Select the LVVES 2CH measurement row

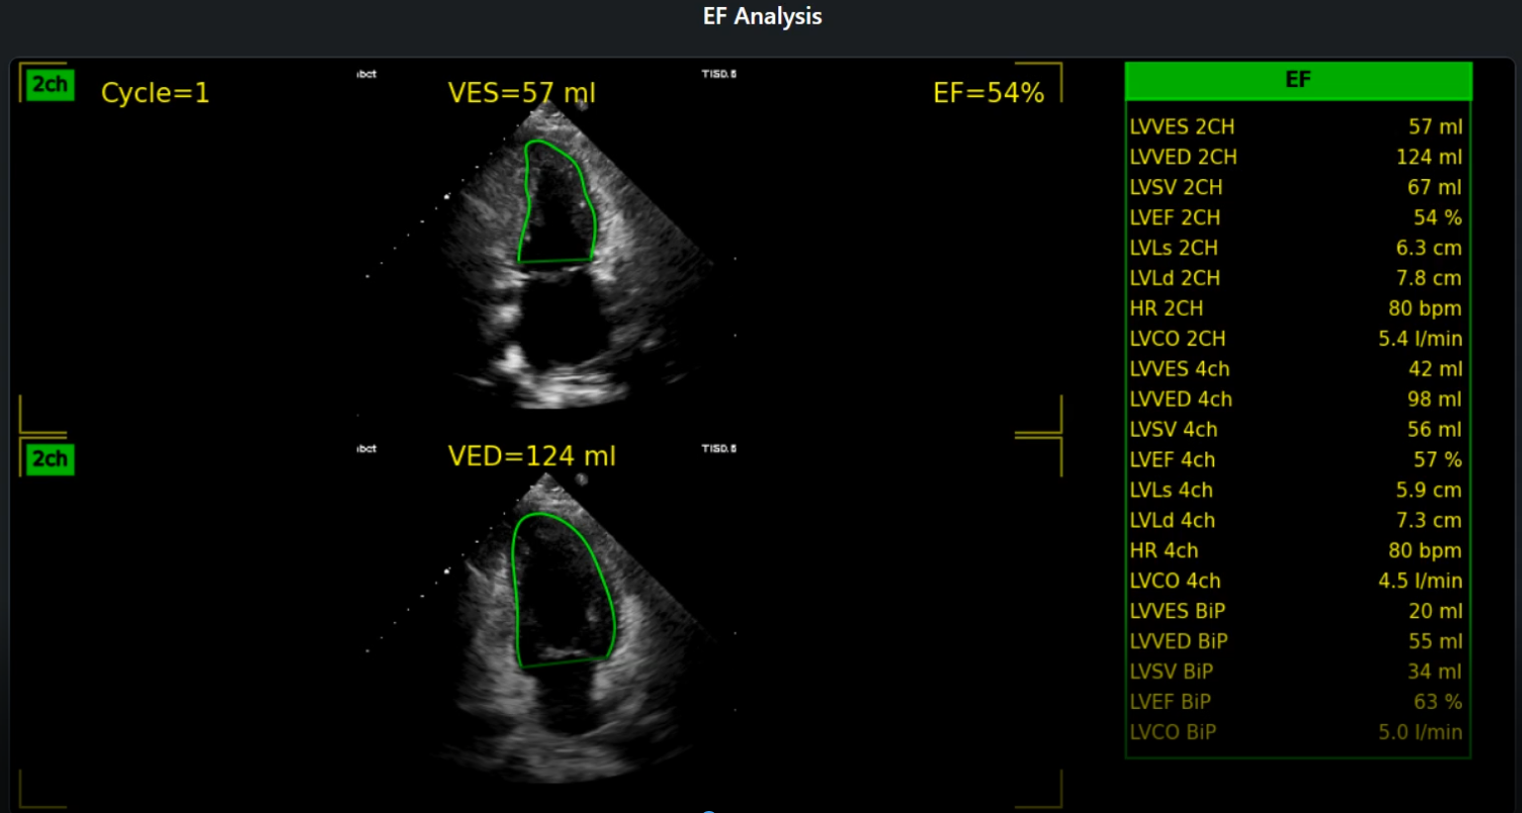pyautogui.click(x=1295, y=127)
